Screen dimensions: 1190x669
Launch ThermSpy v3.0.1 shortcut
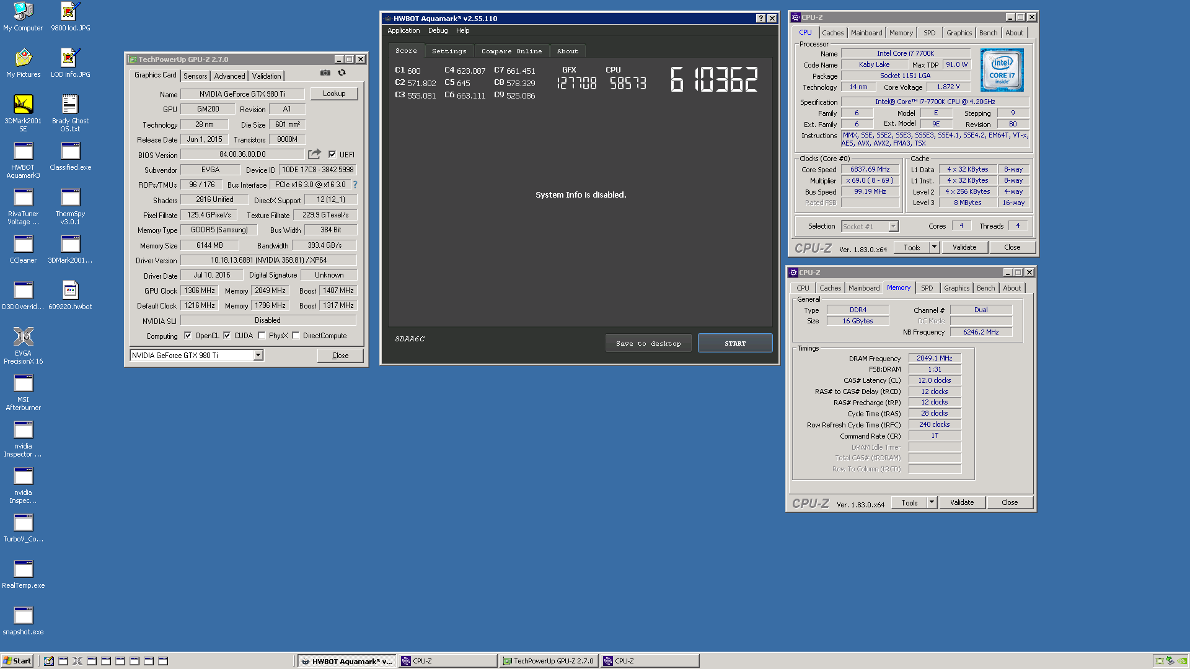70,206
